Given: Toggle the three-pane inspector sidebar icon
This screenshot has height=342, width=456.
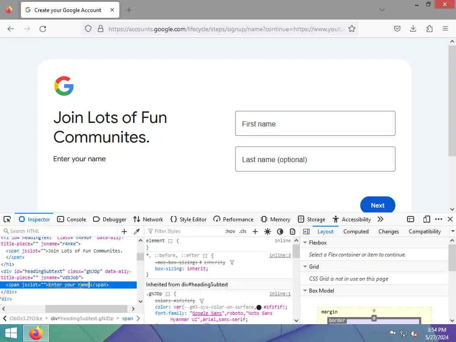Looking at the screenshot, I should [x=306, y=232].
